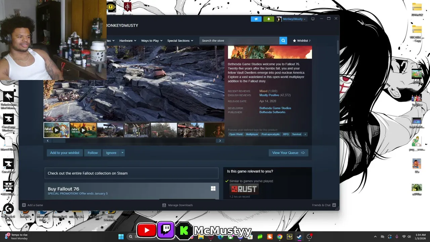Image resolution: width=430 pixels, height=242 pixels.
Task: Click the Mostly Positive reviews link
Action: (x=269, y=95)
